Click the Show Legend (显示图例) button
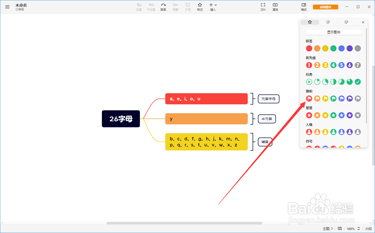The image size is (375, 233). [334, 32]
